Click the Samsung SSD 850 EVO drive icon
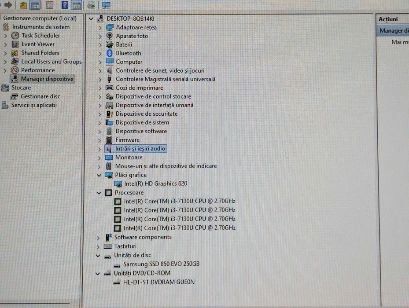 tap(117, 265)
